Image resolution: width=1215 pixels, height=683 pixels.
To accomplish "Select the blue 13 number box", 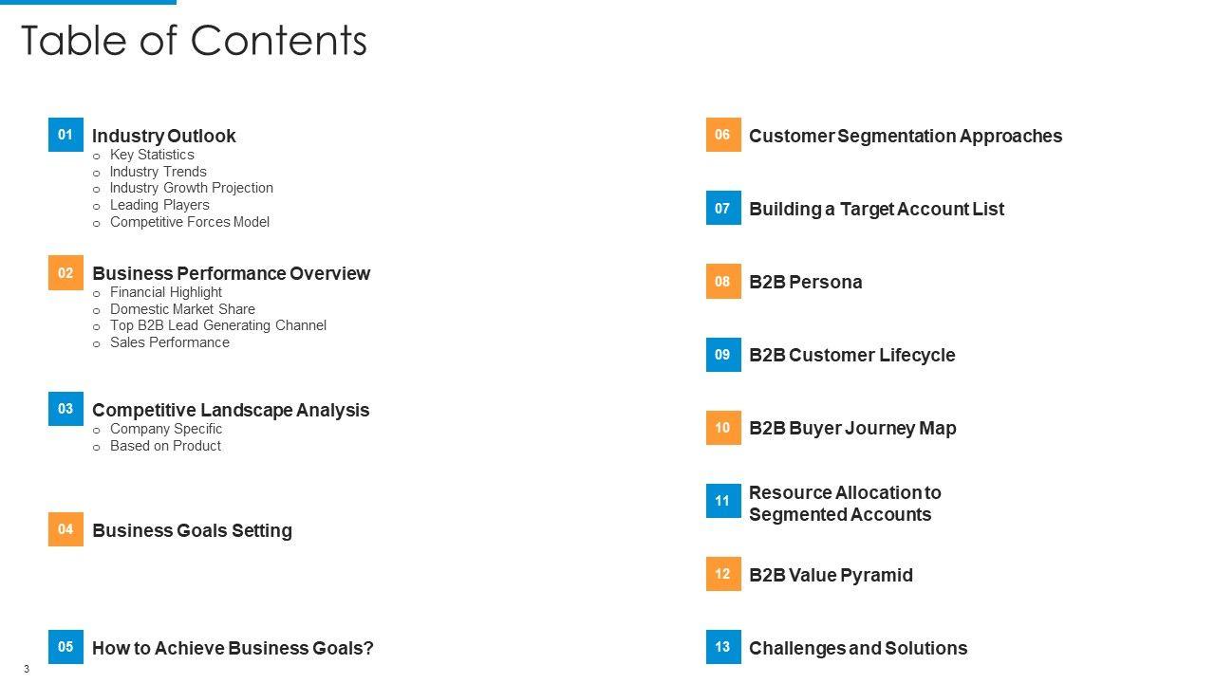I will click(723, 647).
